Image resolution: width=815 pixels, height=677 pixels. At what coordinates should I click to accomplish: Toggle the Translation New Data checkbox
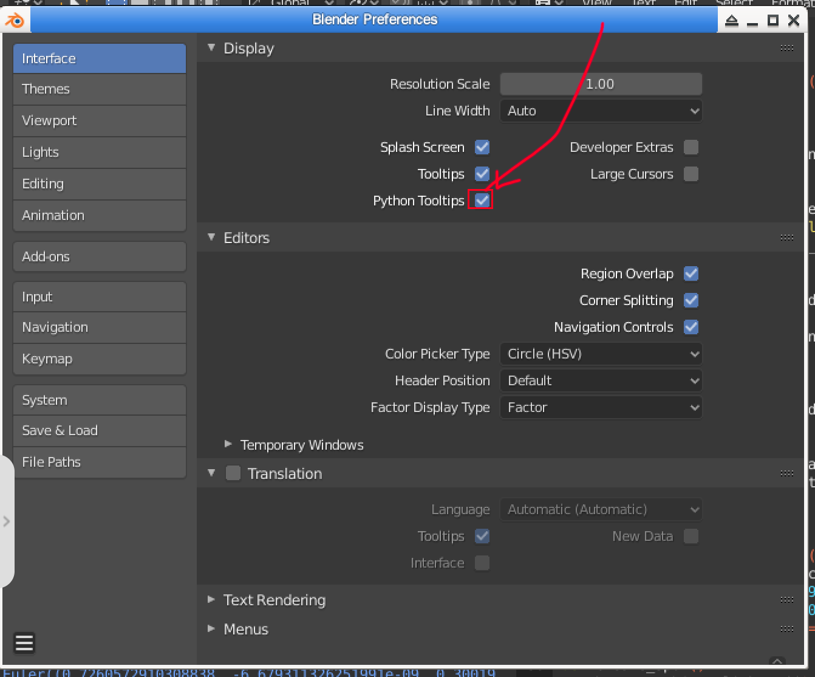(691, 536)
